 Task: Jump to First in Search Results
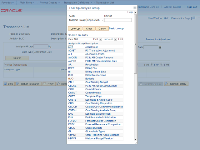[96, 39]
